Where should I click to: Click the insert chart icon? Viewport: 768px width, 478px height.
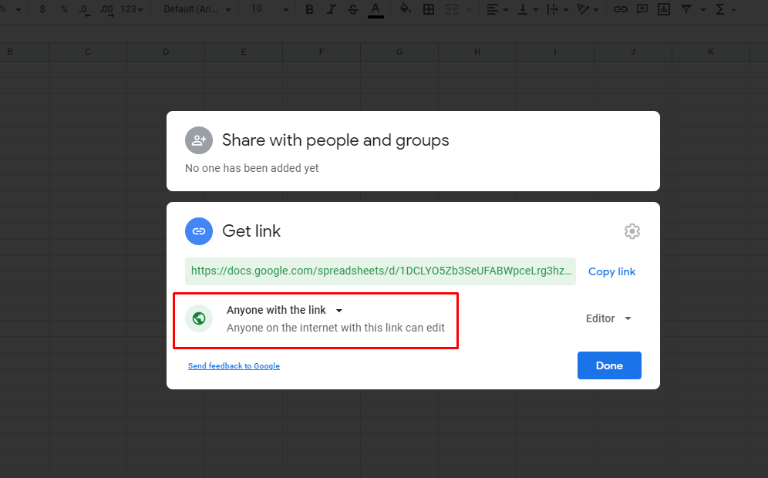click(664, 9)
